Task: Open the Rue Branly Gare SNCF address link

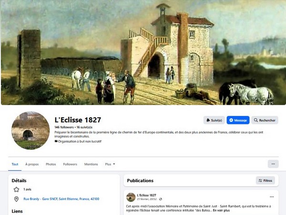Action: click(x=61, y=199)
